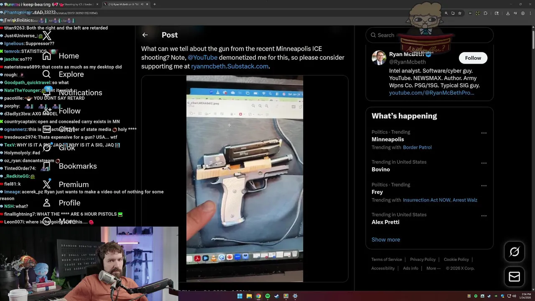Click the search magnifier icon in Search box
Image resolution: width=535 pixels, height=301 pixels.
[373, 35]
